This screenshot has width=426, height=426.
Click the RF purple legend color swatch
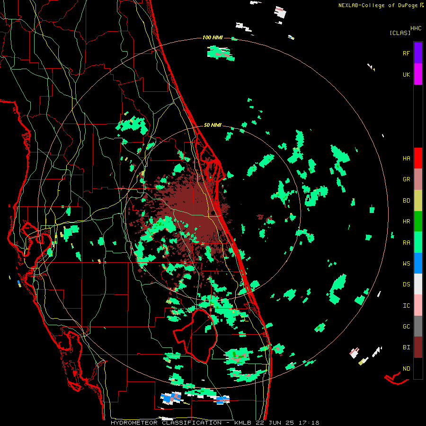[x=418, y=53]
